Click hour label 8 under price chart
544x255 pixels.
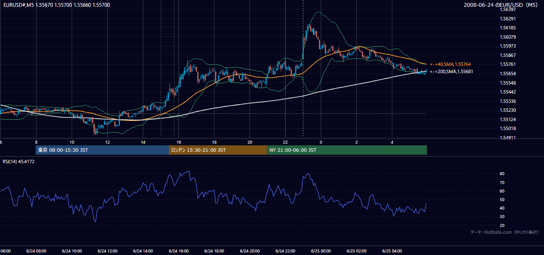click(36, 142)
